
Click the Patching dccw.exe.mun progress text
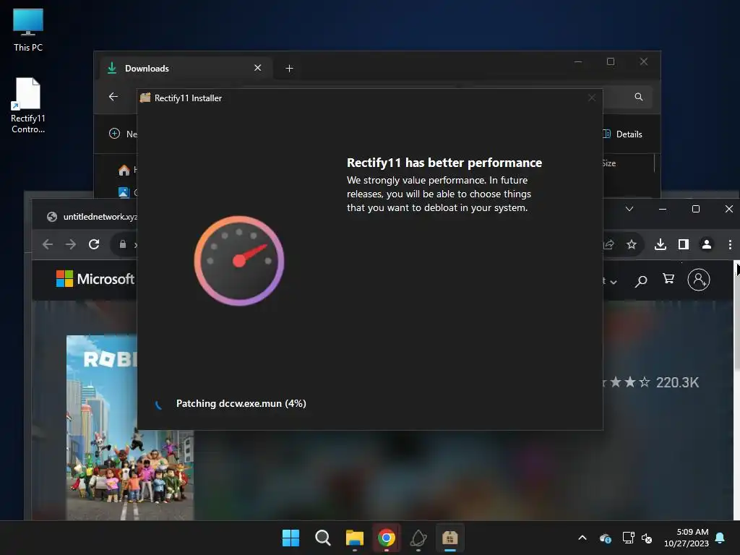click(241, 403)
